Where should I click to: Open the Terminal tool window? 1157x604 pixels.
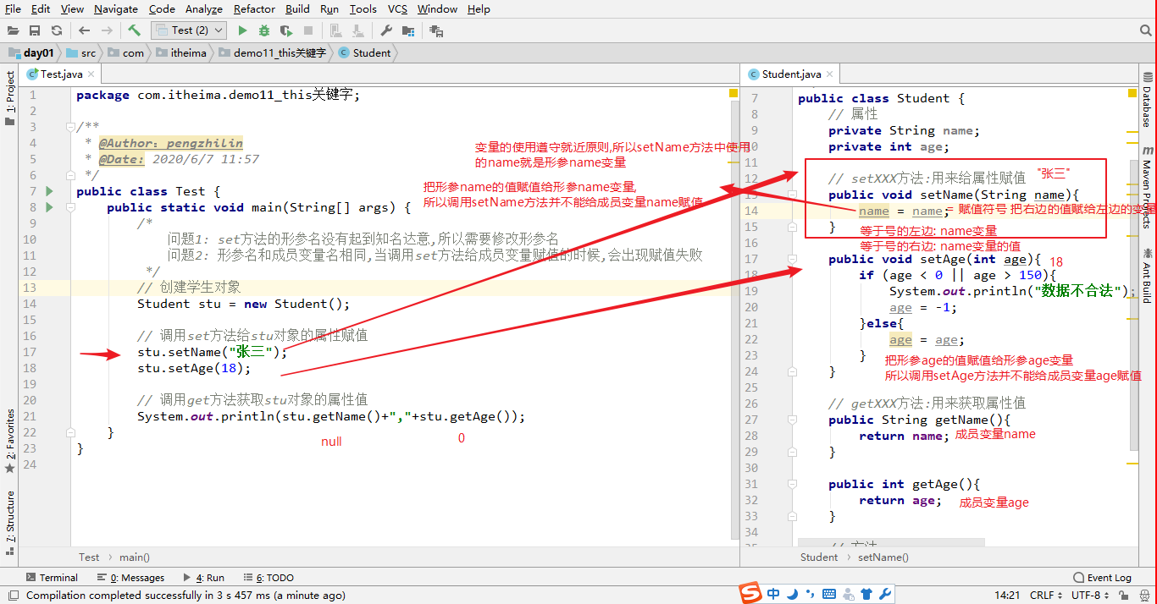[x=51, y=578]
